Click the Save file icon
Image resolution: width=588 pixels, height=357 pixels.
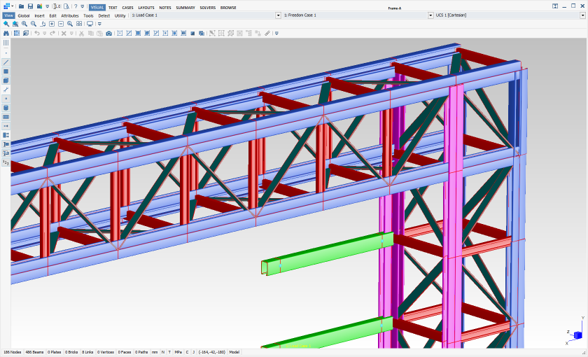[x=30, y=6]
